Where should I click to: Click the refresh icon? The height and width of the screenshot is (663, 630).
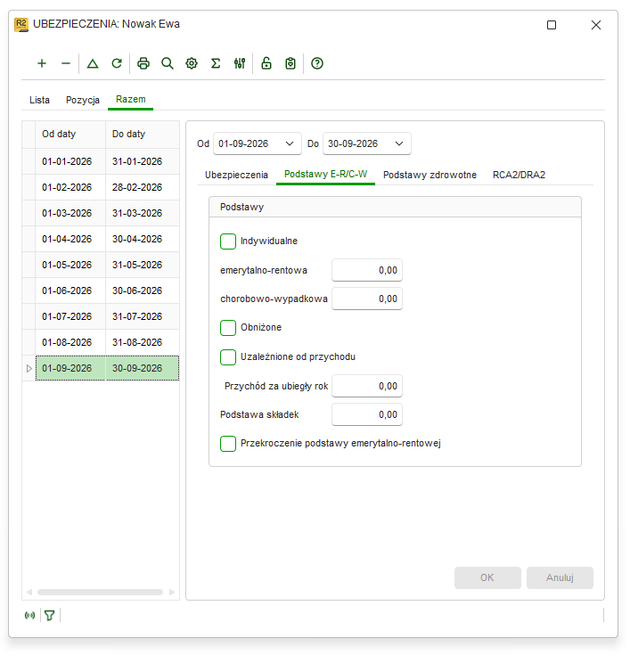point(117,63)
